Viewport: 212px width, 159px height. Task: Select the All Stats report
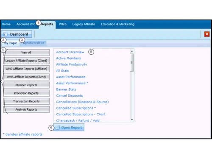click(x=62, y=71)
